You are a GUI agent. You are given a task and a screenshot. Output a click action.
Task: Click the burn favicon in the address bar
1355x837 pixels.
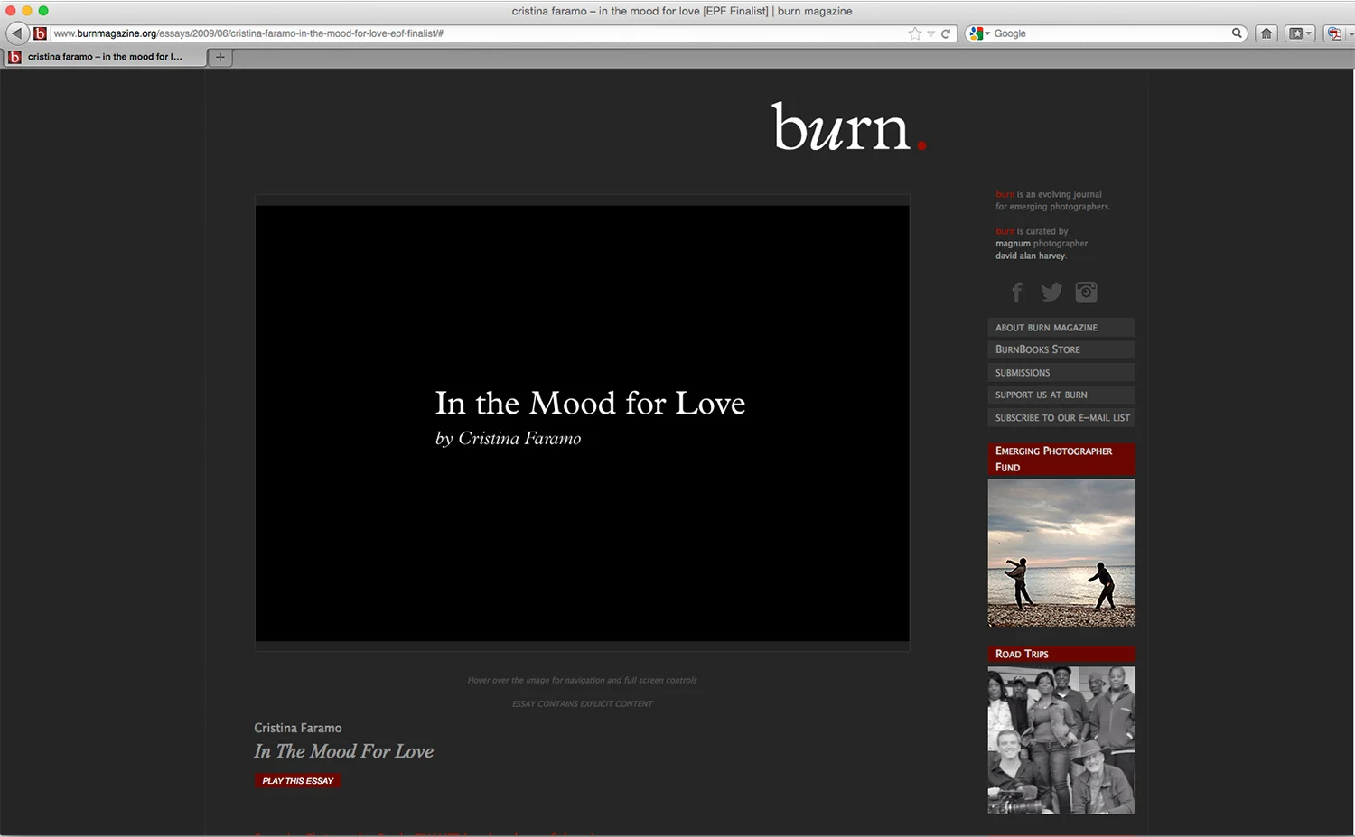click(40, 33)
